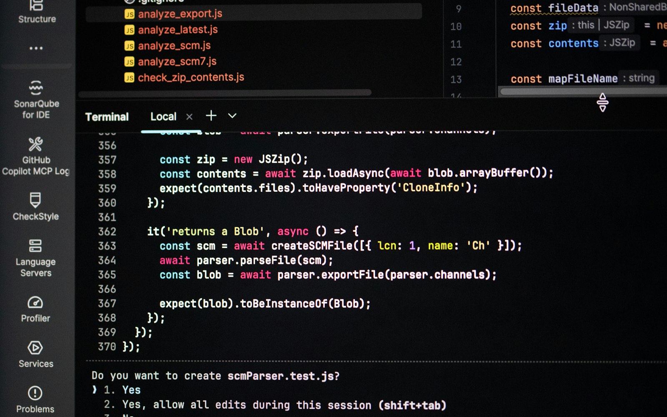Click the JS icon beside check_zip_contents.js
The image size is (667, 417).
(x=129, y=78)
